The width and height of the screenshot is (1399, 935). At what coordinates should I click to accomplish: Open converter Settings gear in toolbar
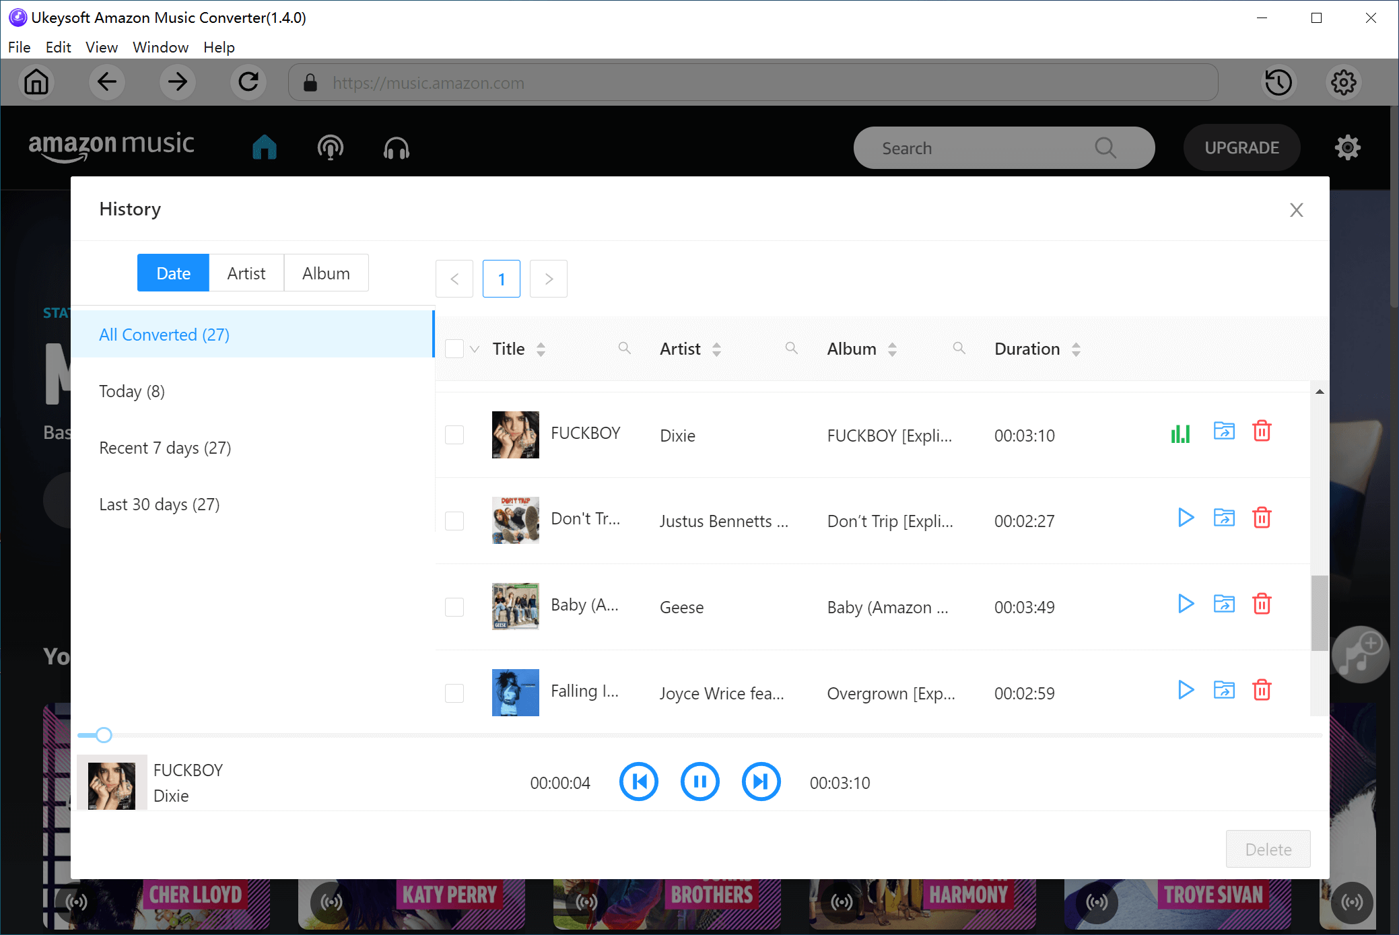[1344, 83]
